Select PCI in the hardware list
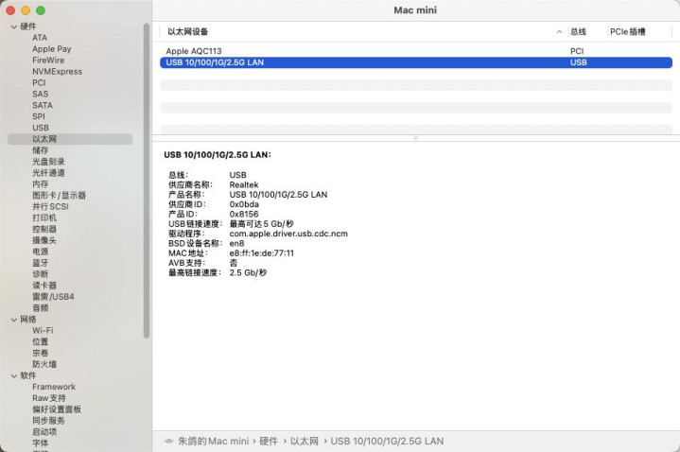The height and width of the screenshot is (452, 680). point(39,83)
